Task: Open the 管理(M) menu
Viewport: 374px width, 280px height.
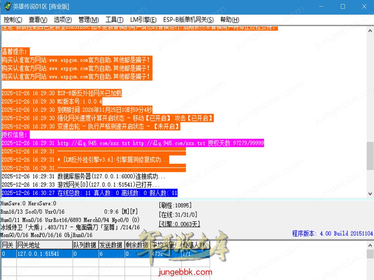Action: coord(88,20)
